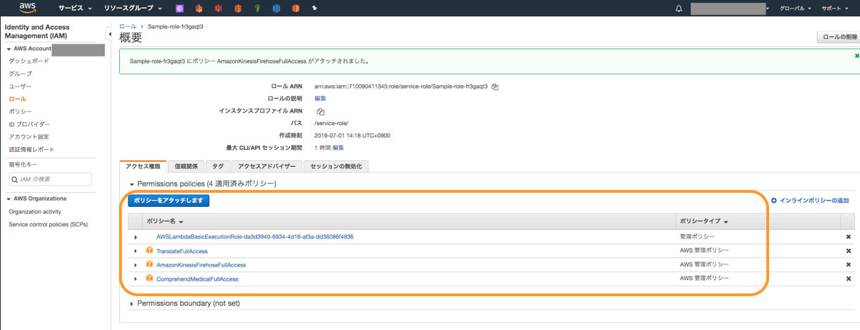Copy the instance profile ARN icon

(320, 111)
